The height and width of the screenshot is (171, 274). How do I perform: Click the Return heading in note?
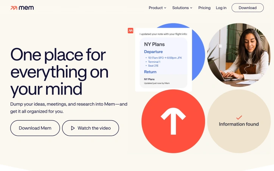pyautogui.click(x=150, y=72)
